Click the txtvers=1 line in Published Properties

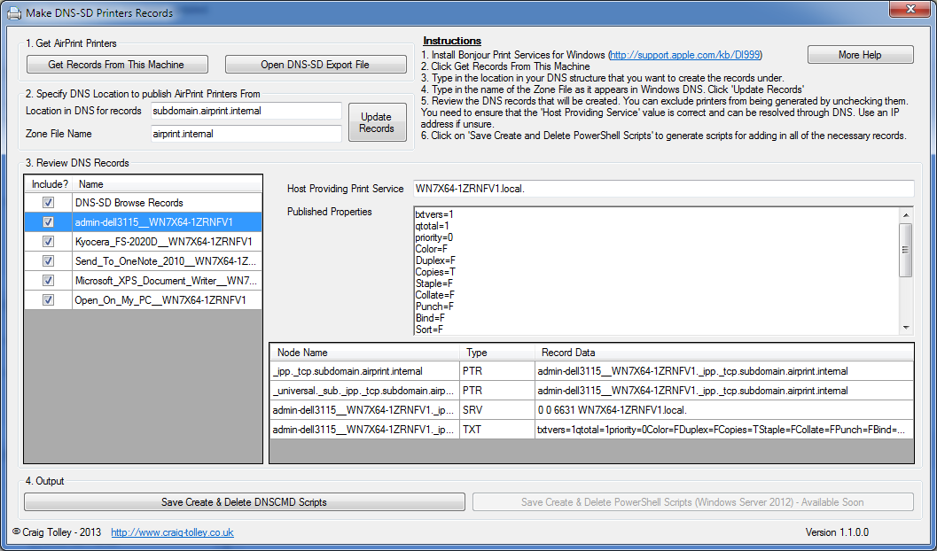point(434,214)
